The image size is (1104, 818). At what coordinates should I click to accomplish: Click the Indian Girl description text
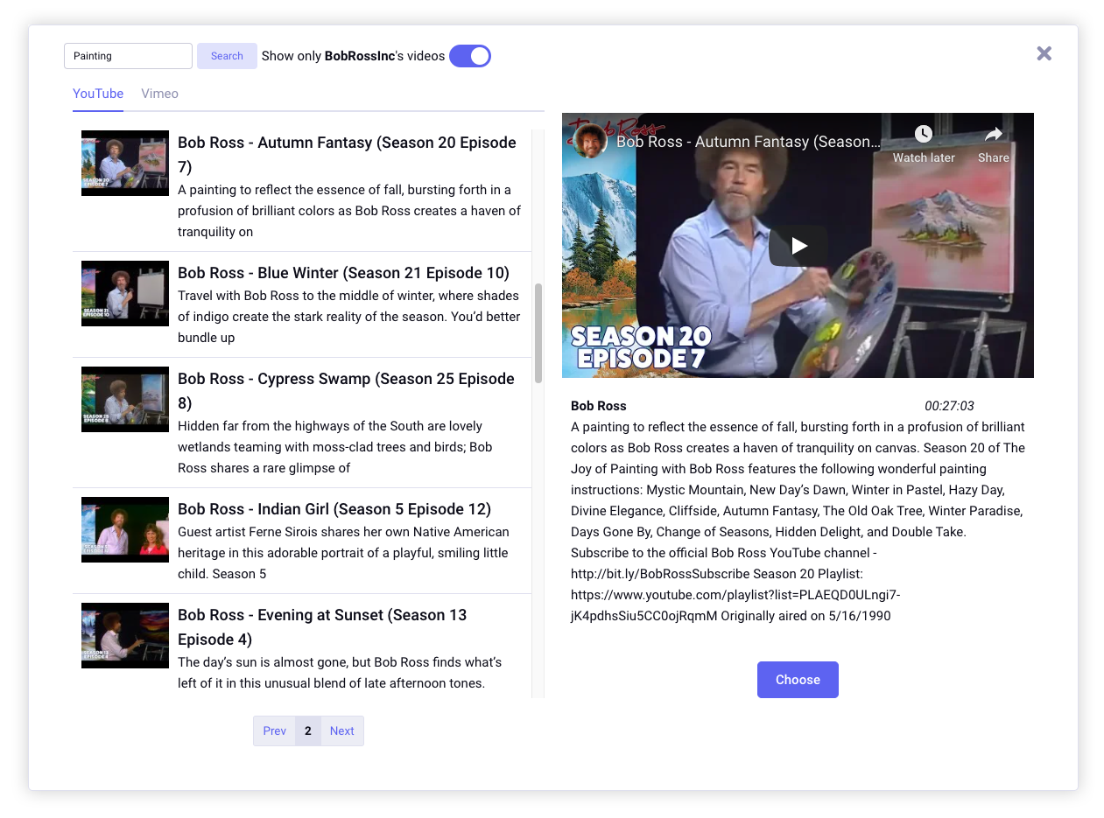(343, 553)
